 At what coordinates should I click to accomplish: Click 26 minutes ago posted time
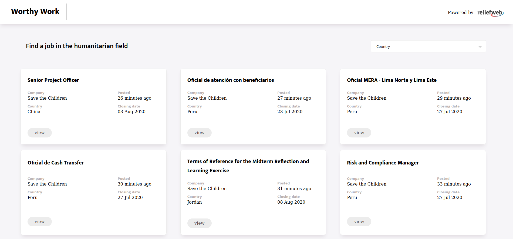[x=134, y=98]
